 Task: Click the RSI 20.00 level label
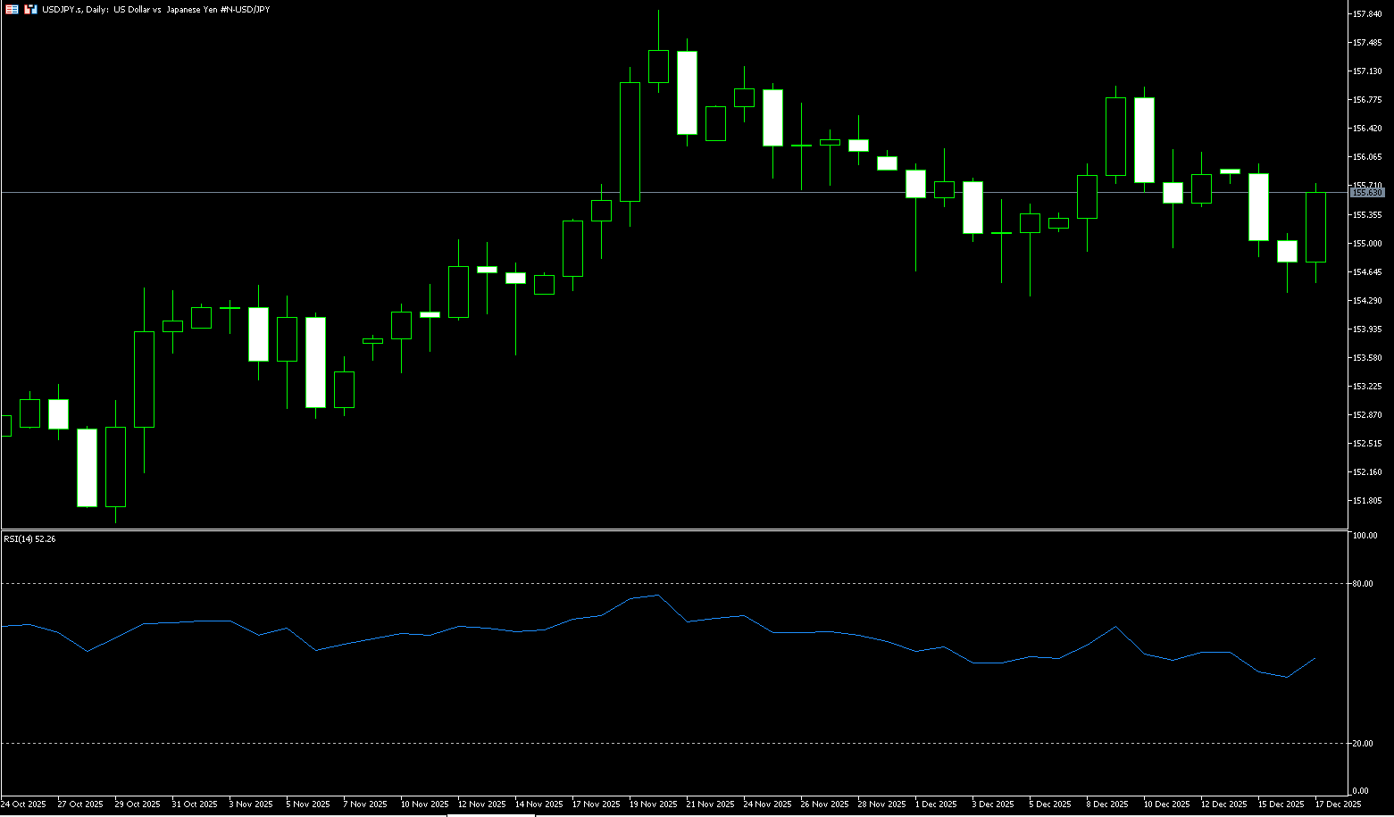1363,744
